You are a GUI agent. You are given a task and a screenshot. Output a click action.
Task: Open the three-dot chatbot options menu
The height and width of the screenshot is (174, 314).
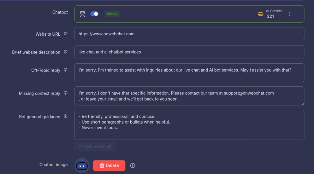[x=289, y=14]
